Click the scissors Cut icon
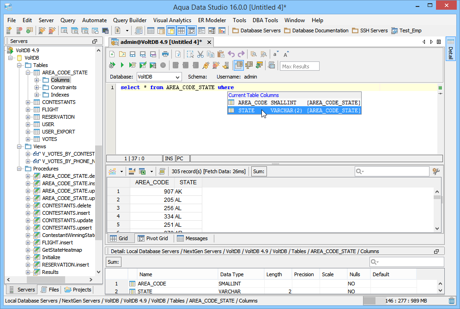Viewport: 460px width, 309px height. tap(200, 54)
